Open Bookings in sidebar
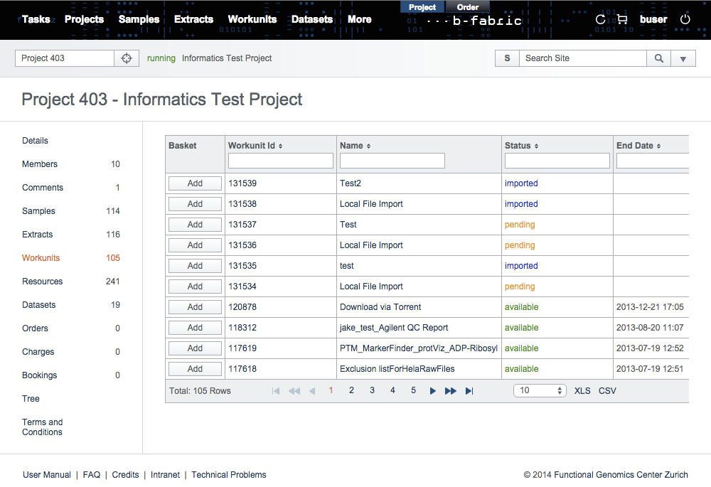Screen dimensions: 711x487 point(39,375)
